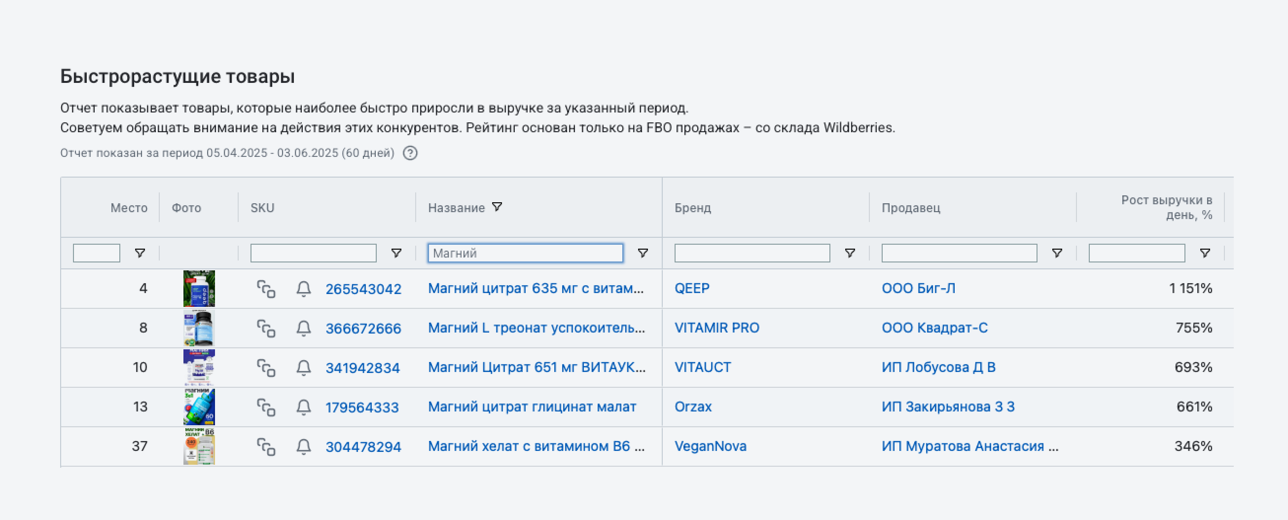Image resolution: width=1288 pixels, height=520 pixels.
Task: Click the VeganNova product photo thumbnail
Action: 199,446
